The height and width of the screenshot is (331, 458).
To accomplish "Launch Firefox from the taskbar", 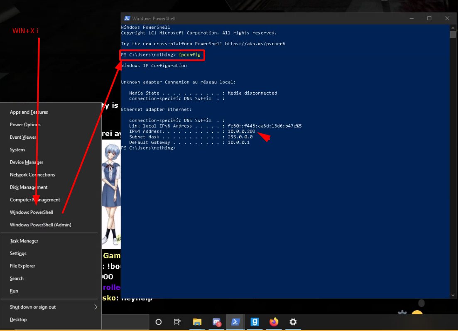I will point(274,322).
